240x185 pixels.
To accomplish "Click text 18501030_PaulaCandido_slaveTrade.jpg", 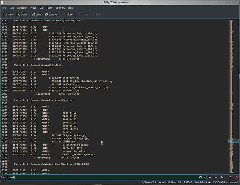I will pos(88,81).
